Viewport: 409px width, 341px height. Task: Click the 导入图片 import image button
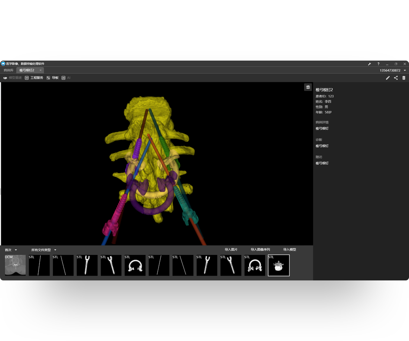231,250
